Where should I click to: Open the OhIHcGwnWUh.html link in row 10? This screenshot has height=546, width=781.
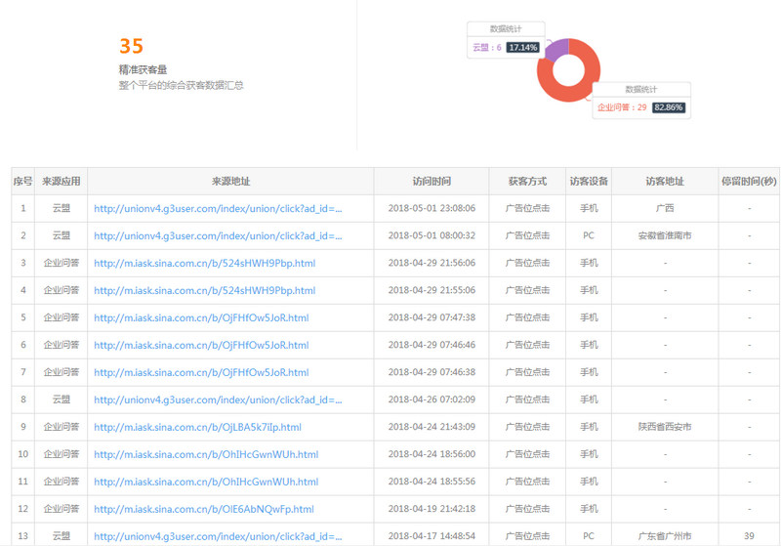206,454
